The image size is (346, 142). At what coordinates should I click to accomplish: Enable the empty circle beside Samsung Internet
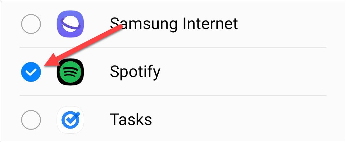coord(31,24)
